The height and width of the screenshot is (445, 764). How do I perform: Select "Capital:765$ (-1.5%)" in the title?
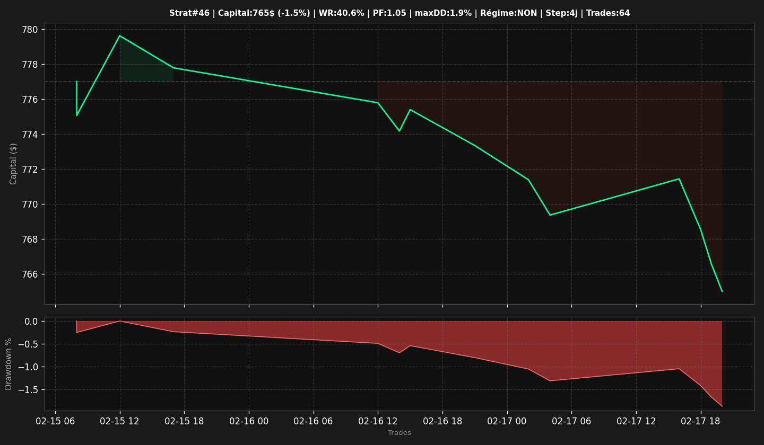click(x=263, y=13)
